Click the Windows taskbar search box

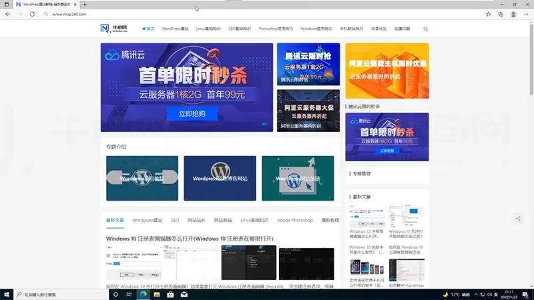[x=61, y=295]
